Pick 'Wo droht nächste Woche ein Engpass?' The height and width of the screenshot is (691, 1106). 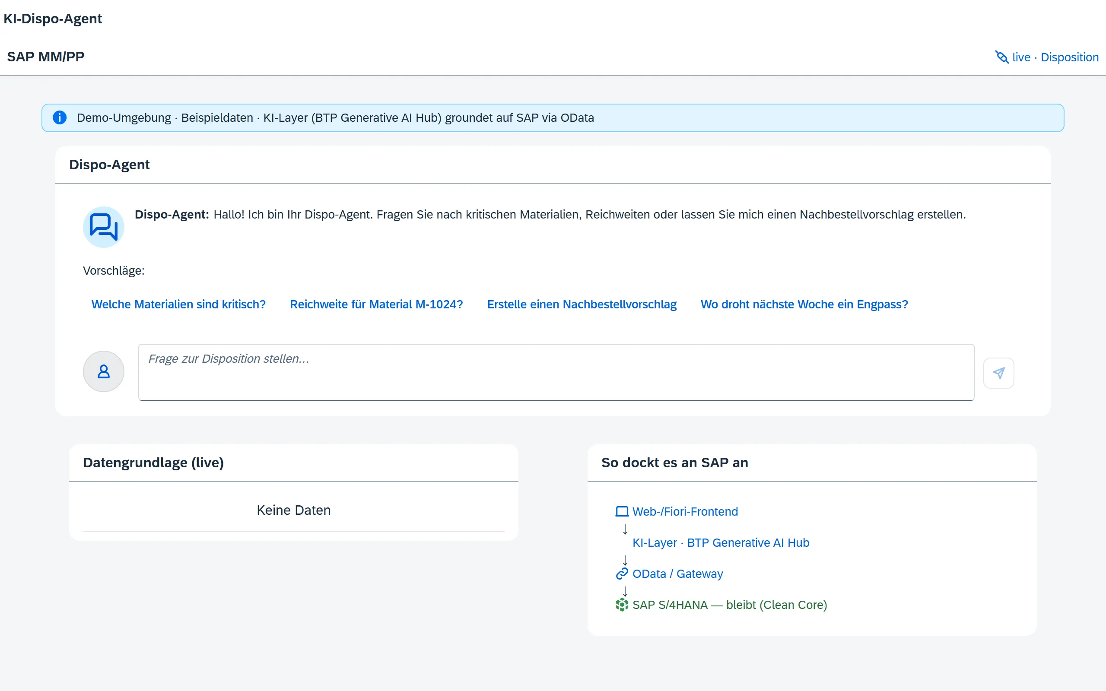coord(804,304)
